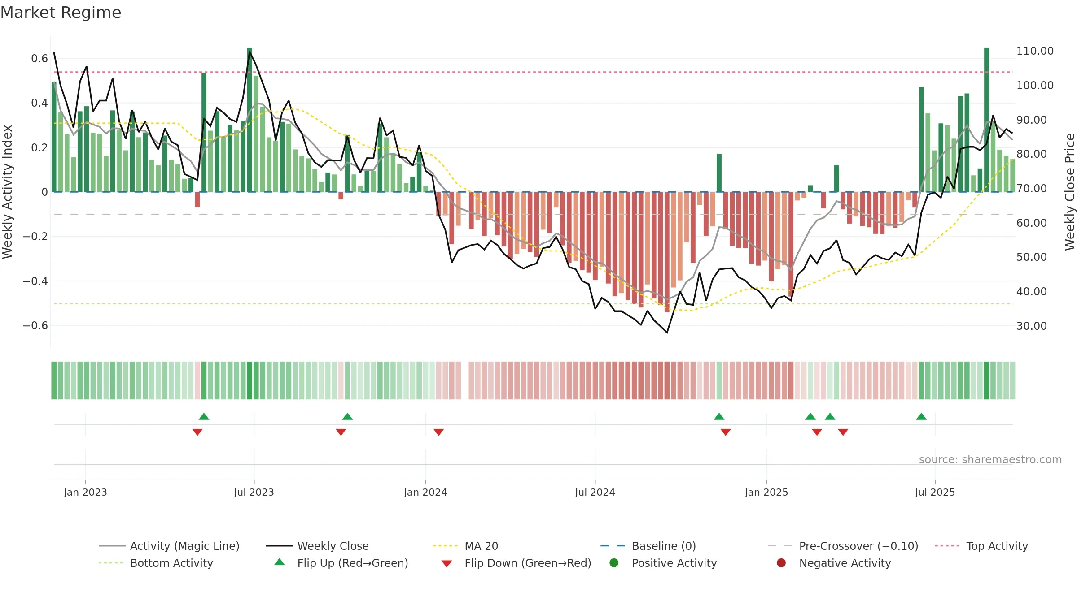Screen dimensions: 1077x605
Task: Click the Jul 2024 x-axis label
Action: (x=595, y=492)
